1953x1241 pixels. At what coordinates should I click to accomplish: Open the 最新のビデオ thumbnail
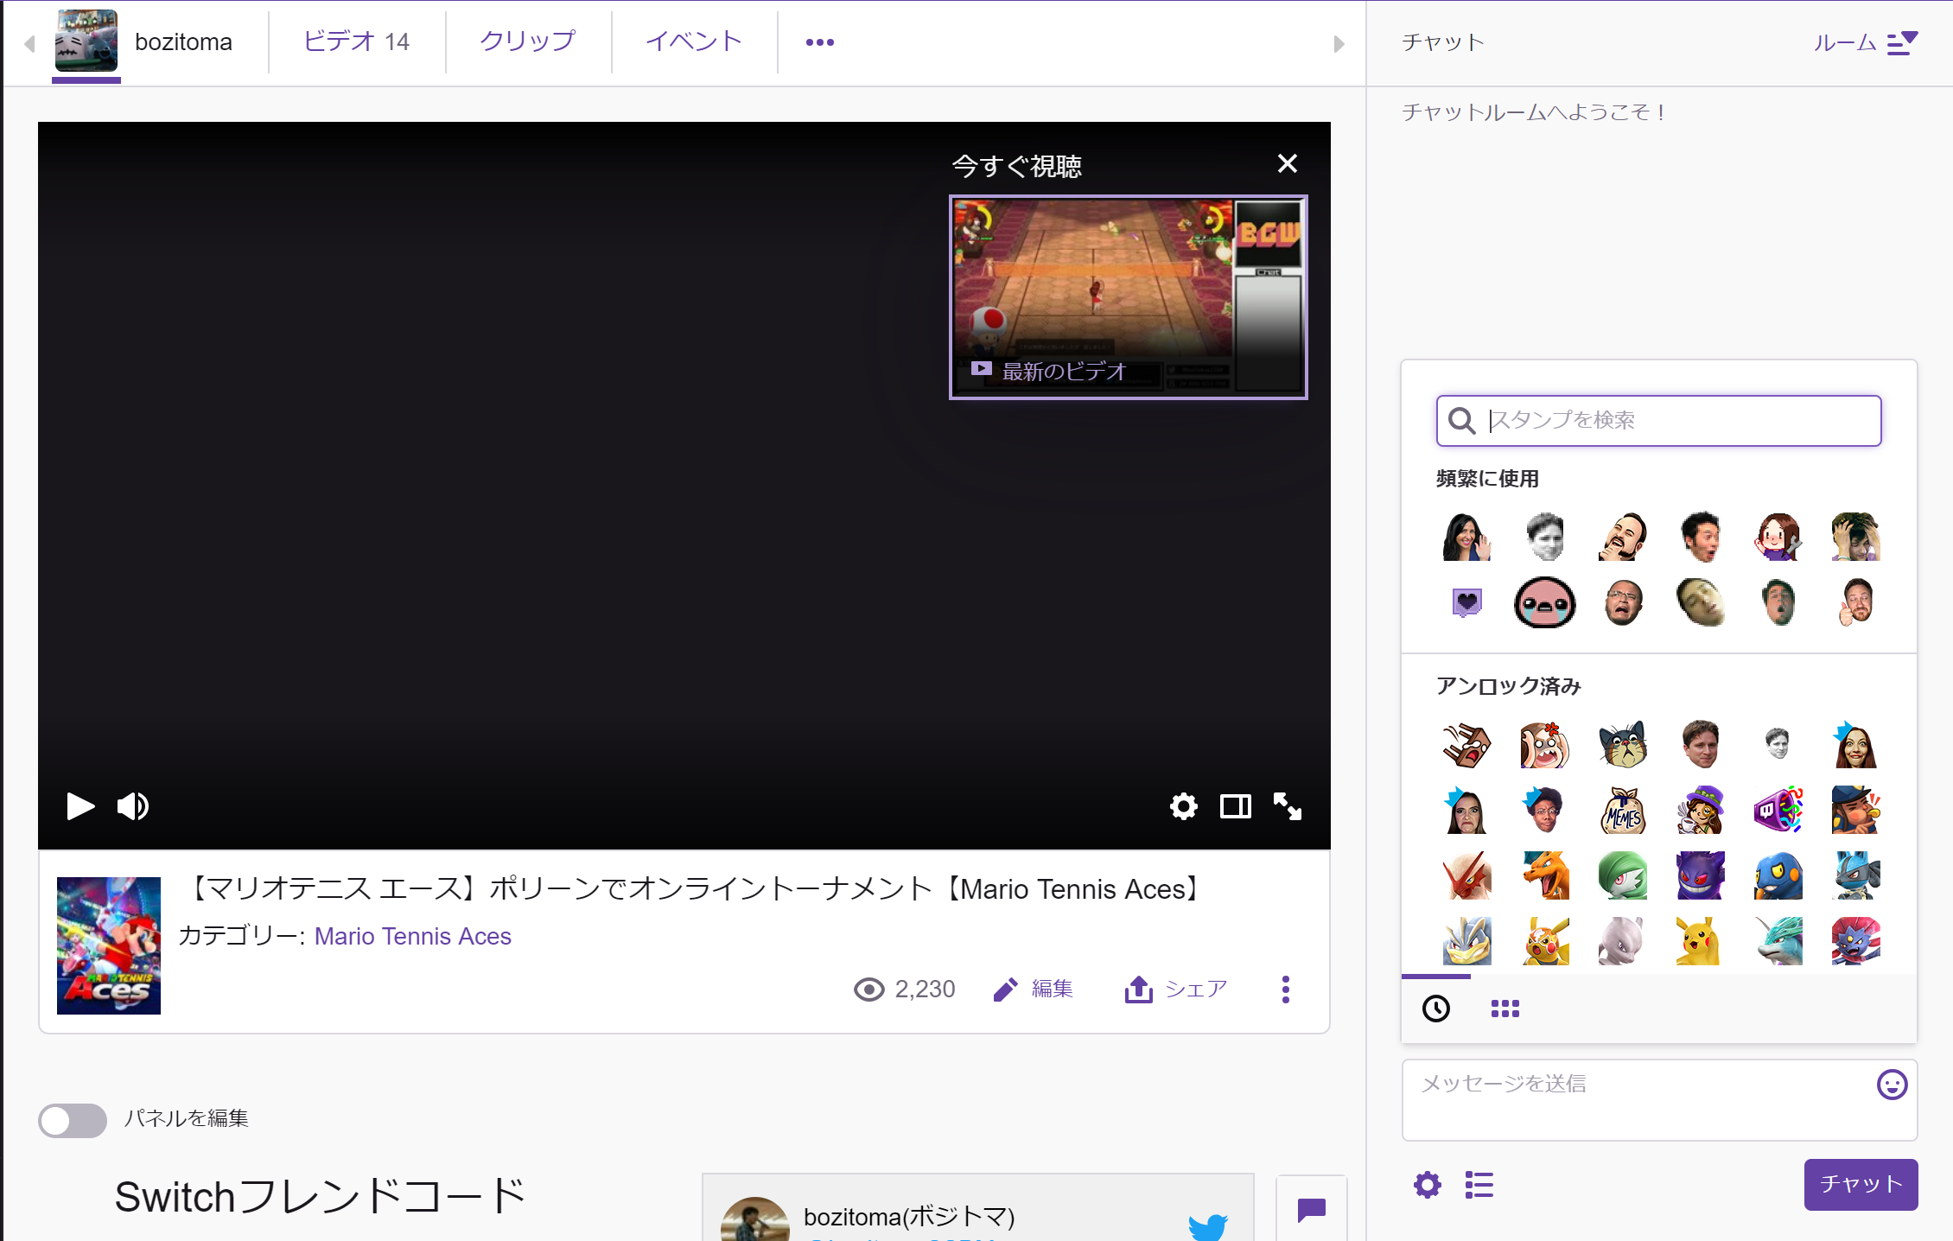[x=1128, y=296]
